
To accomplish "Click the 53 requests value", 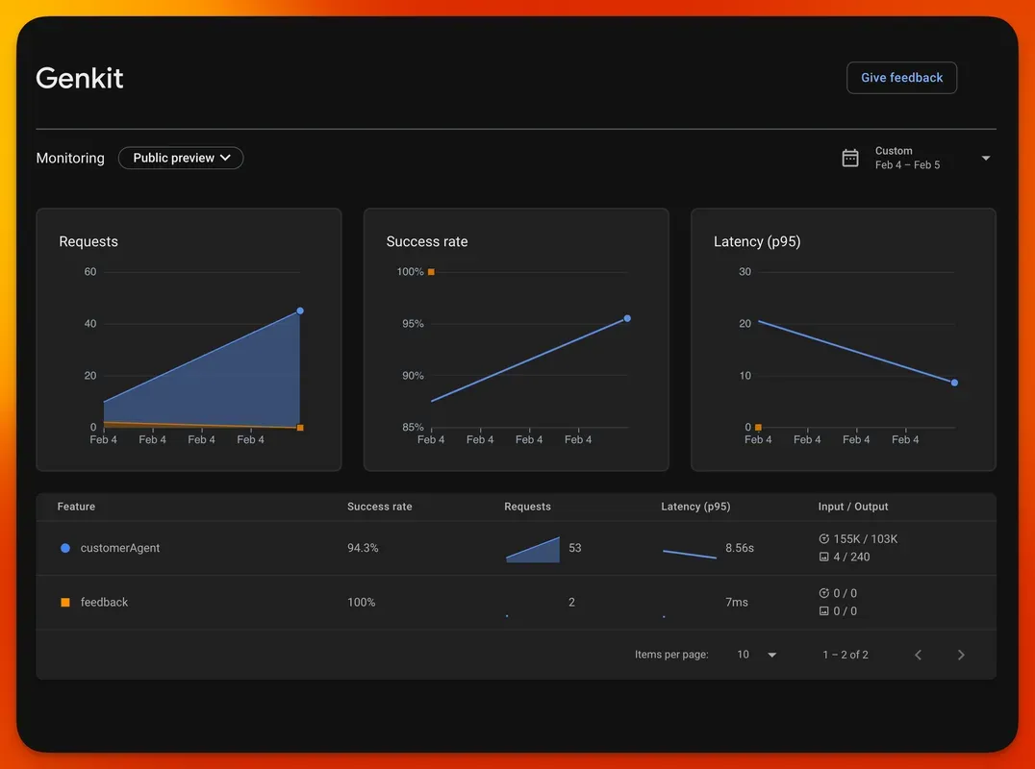I will [575, 548].
